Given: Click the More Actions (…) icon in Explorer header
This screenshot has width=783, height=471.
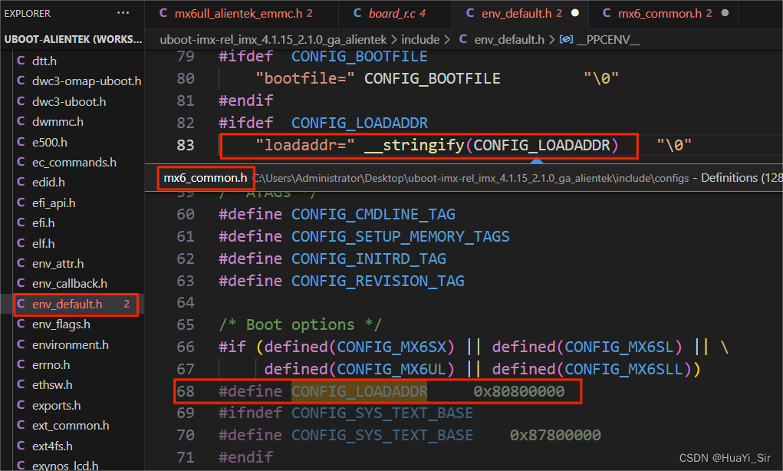Looking at the screenshot, I should (121, 12).
